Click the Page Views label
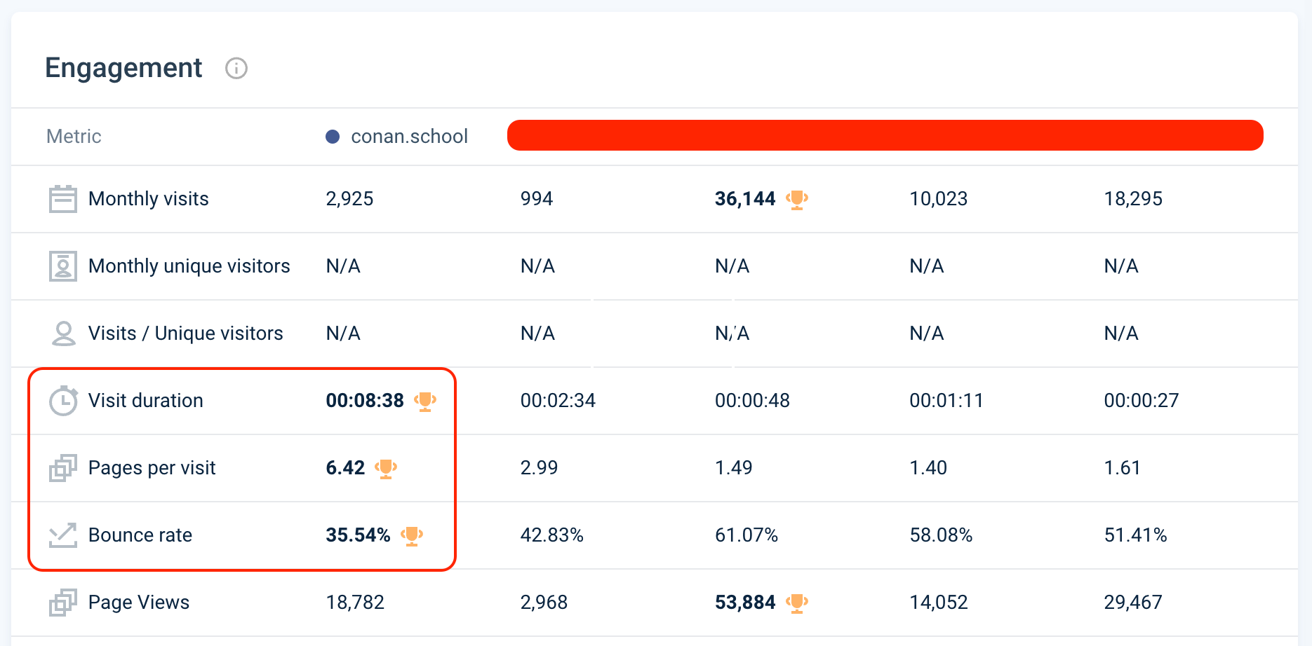Image resolution: width=1312 pixels, height=646 pixels. (139, 603)
